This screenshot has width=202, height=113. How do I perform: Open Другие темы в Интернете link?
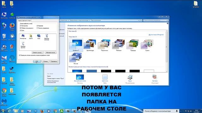point(156,35)
